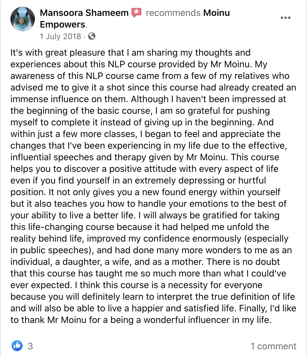Click the word Empowers under the name
This screenshot has height=356, width=307.
click(62, 24)
